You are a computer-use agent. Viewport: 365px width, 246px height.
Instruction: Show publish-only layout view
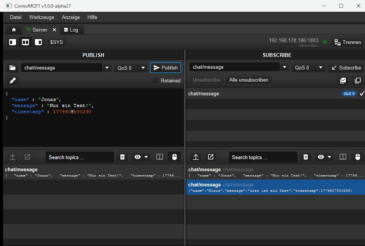click(12, 42)
